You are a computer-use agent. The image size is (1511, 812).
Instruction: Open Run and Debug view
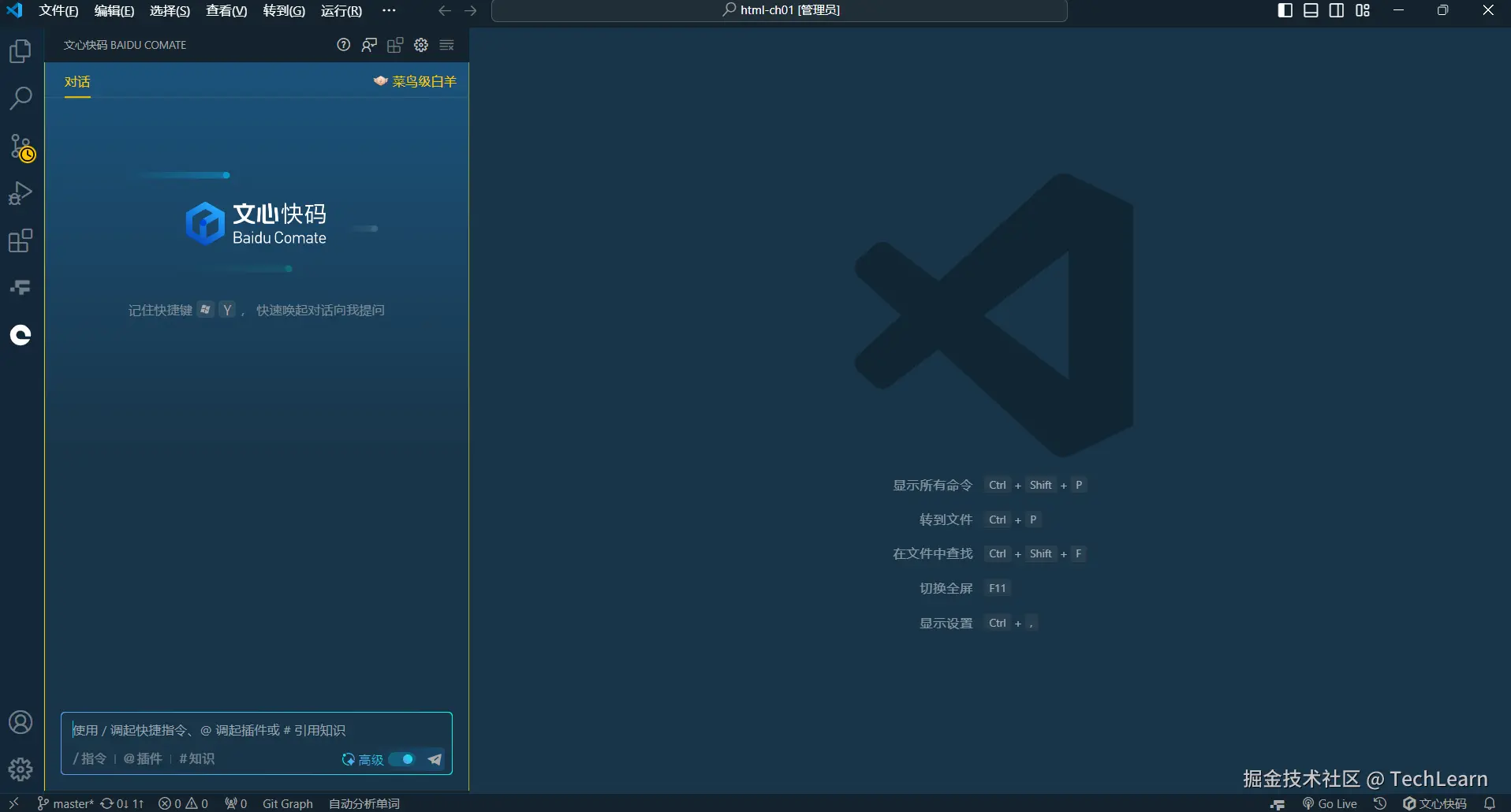[x=21, y=193]
